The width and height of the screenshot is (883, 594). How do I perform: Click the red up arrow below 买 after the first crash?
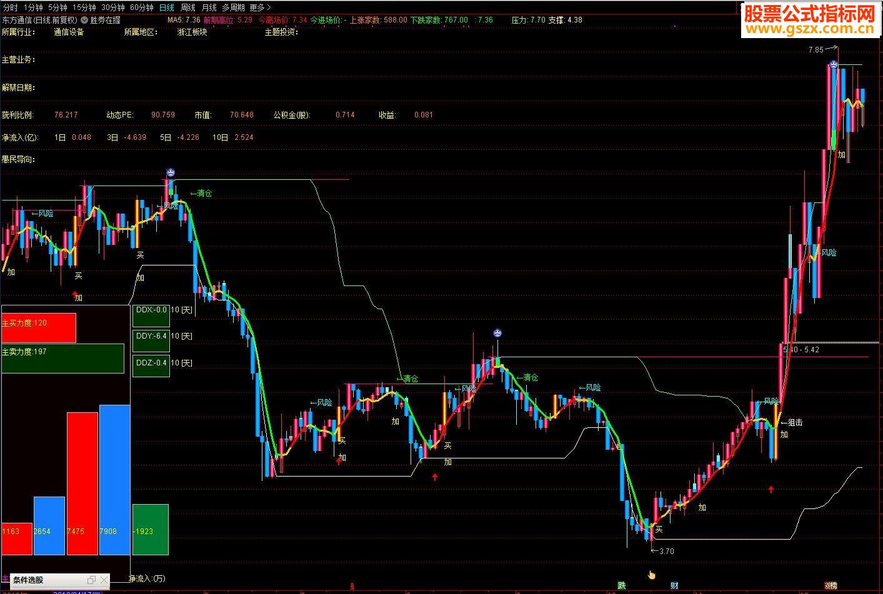click(x=339, y=461)
